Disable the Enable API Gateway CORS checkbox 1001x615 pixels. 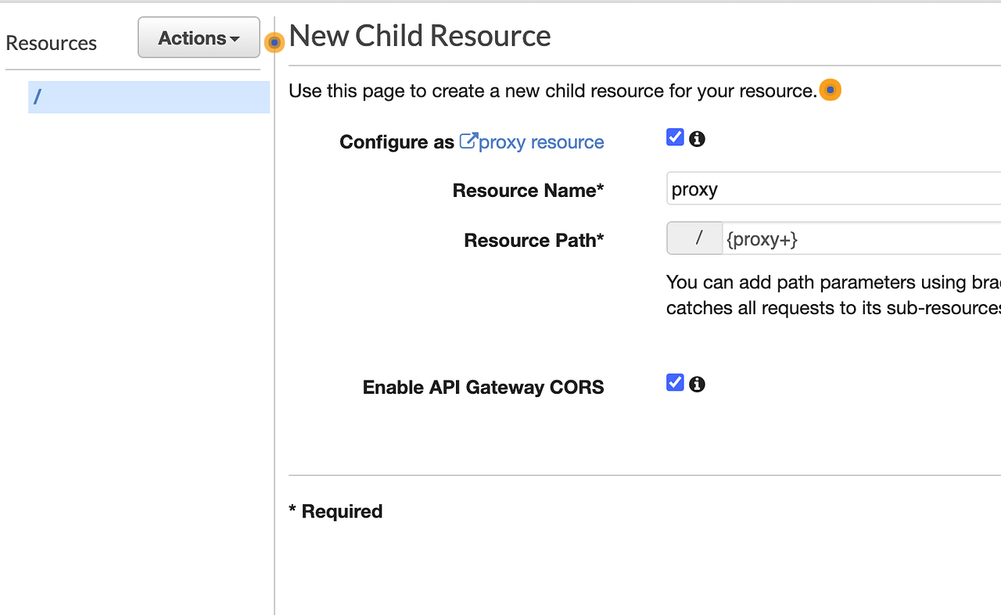[675, 383]
